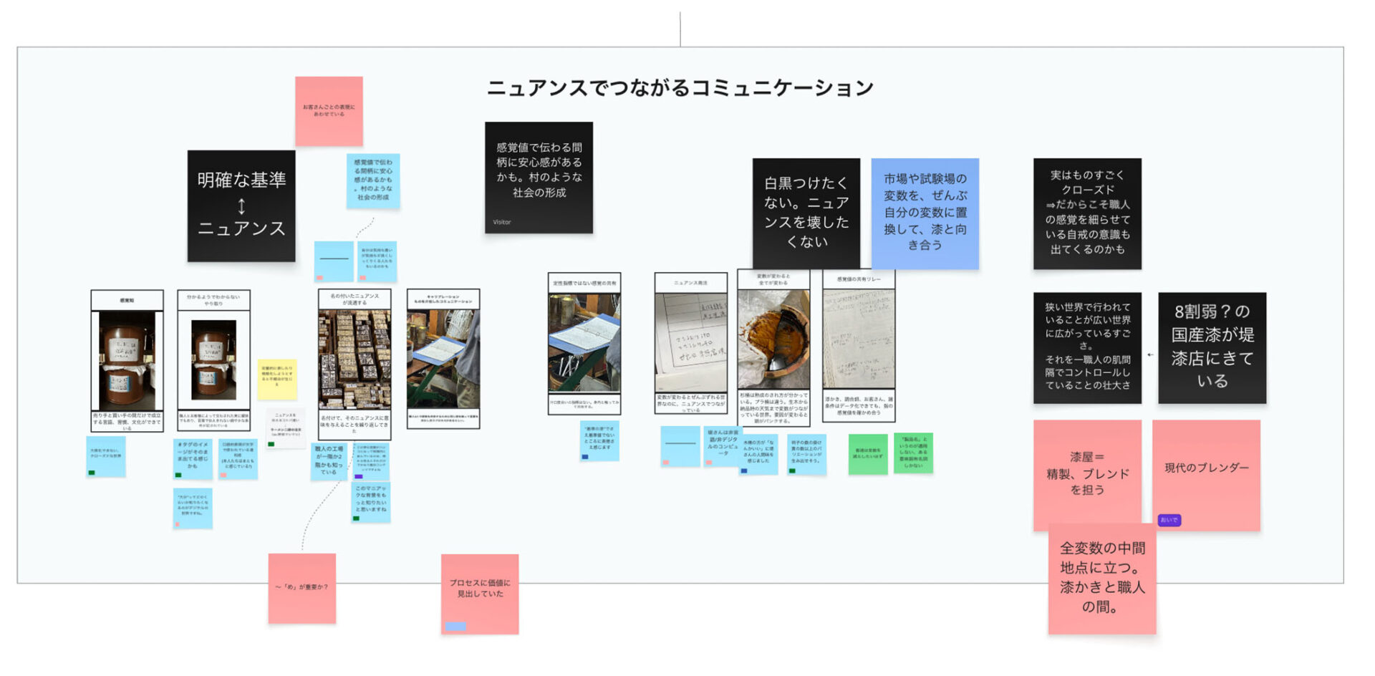Click the pink tag on the empty dashed blue sticky
The image size is (1375, 676).
pyautogui.click(x=666, y=462)
